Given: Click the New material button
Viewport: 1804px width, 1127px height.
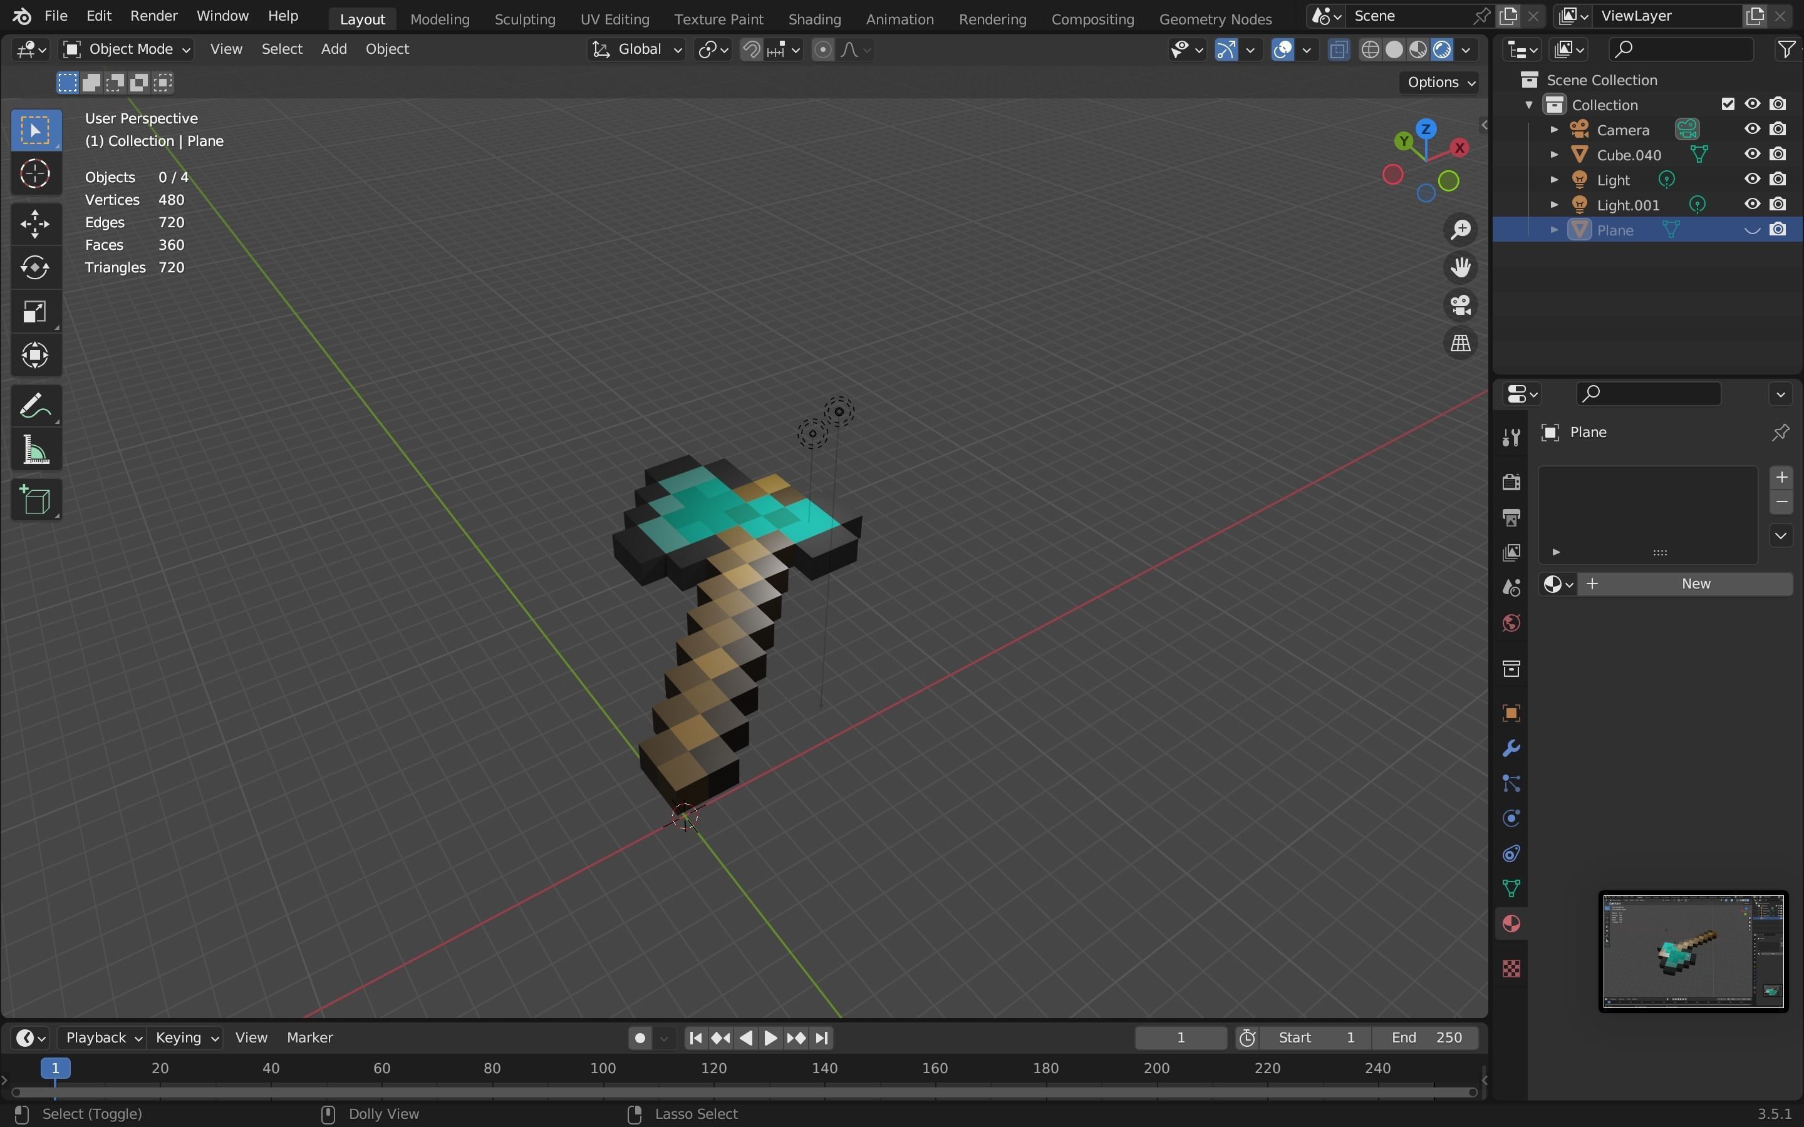Looking at the screenshot, I should point(1685,584).
